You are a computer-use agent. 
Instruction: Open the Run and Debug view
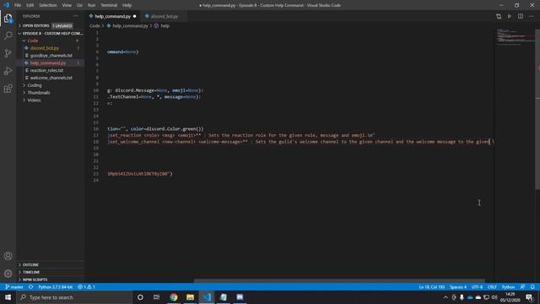tap(8, 71)
